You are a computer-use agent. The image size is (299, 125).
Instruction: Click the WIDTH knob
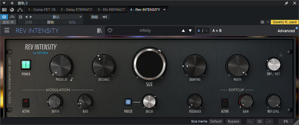[237, 66]
